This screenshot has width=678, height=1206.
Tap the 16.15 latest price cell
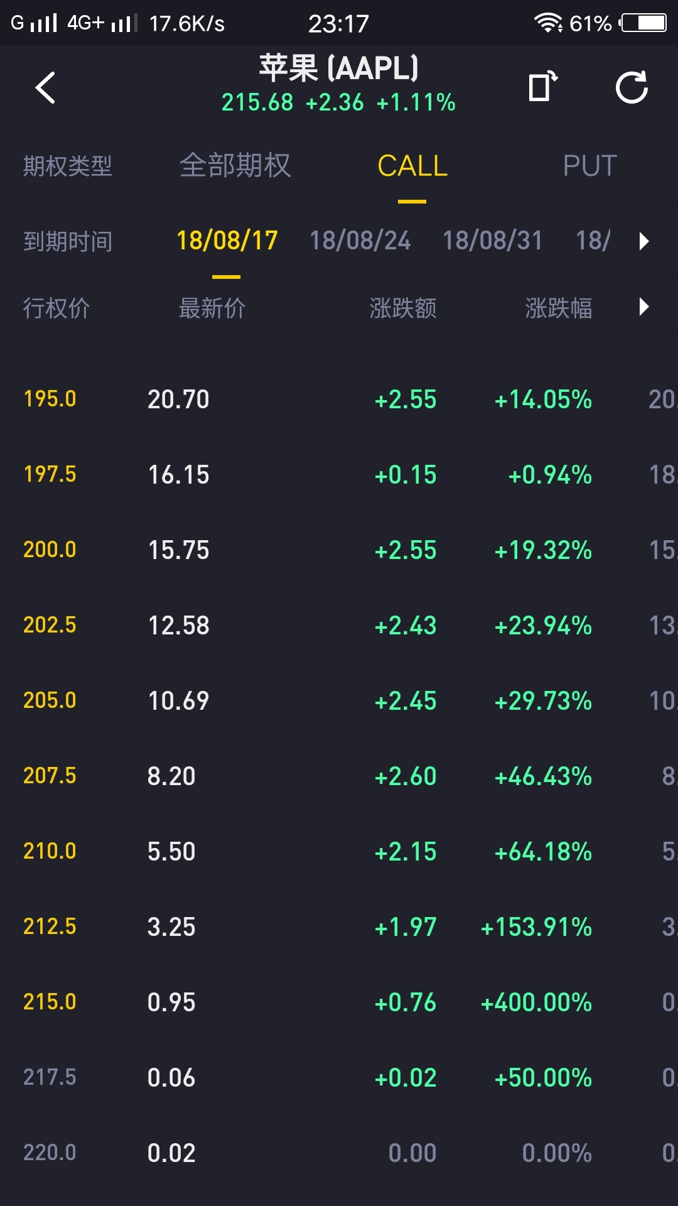pyautogui.click(x=178, y=475)
